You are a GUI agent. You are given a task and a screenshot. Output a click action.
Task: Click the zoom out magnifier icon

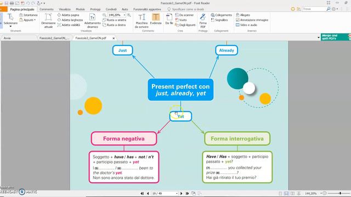coord(104,15)
